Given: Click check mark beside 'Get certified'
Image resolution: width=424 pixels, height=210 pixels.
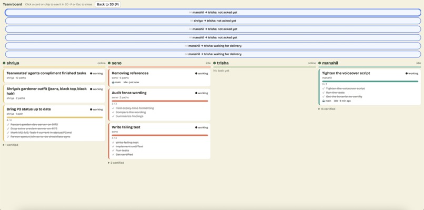Looking at the screenshot, I should point(113,155).
